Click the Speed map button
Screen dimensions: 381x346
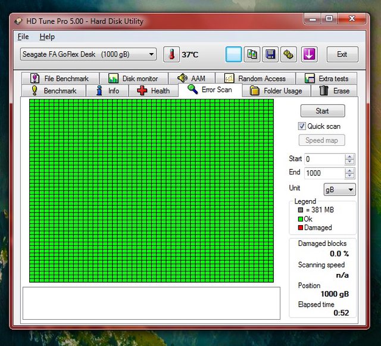point(321,141)
